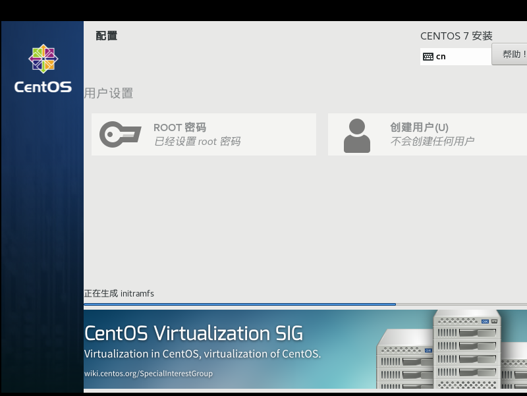
Task: Click the CENTOS 7 安装 header text
Action: tap(457, 36)
